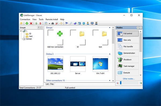Select Full control mode
The height and width of the screenshot is (106, 161).
pos(127,34)
